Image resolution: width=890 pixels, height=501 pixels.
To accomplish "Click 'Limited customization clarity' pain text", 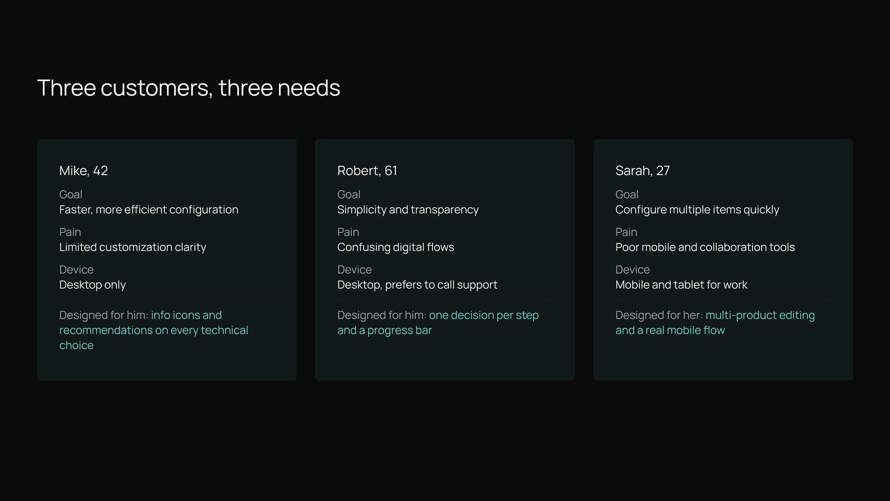I will coord(133,247).
